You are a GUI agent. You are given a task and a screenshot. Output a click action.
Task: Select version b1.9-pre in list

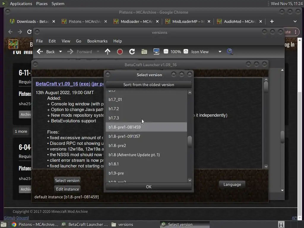pos(146,173)
